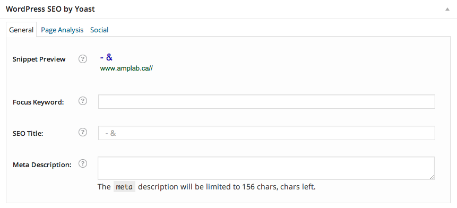Click the Snippet Preview label
Image resolution: width=457 pixels, height=208 pixels.
[39, 59]
